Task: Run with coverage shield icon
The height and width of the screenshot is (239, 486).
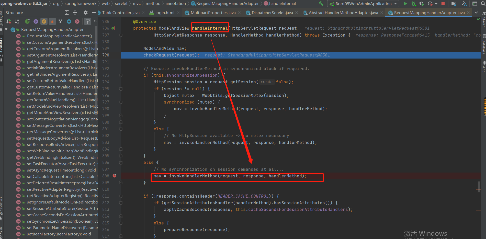Action: tap(422, 4)
